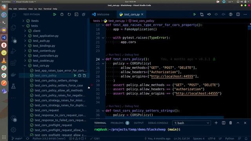Collapse test_cors.py tree node

coord(25,65)
